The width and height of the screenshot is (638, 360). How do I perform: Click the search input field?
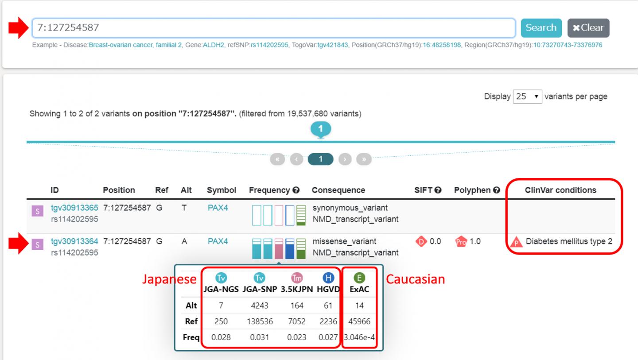pos(273,28)
